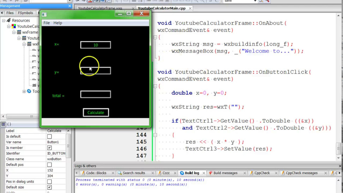Toggle the Is member checkbox
Image resolution: width=343 pixels, height=193 pixels.
49,148
